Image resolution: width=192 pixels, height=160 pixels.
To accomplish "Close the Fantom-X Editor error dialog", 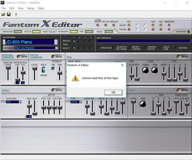I will [122, 65].
